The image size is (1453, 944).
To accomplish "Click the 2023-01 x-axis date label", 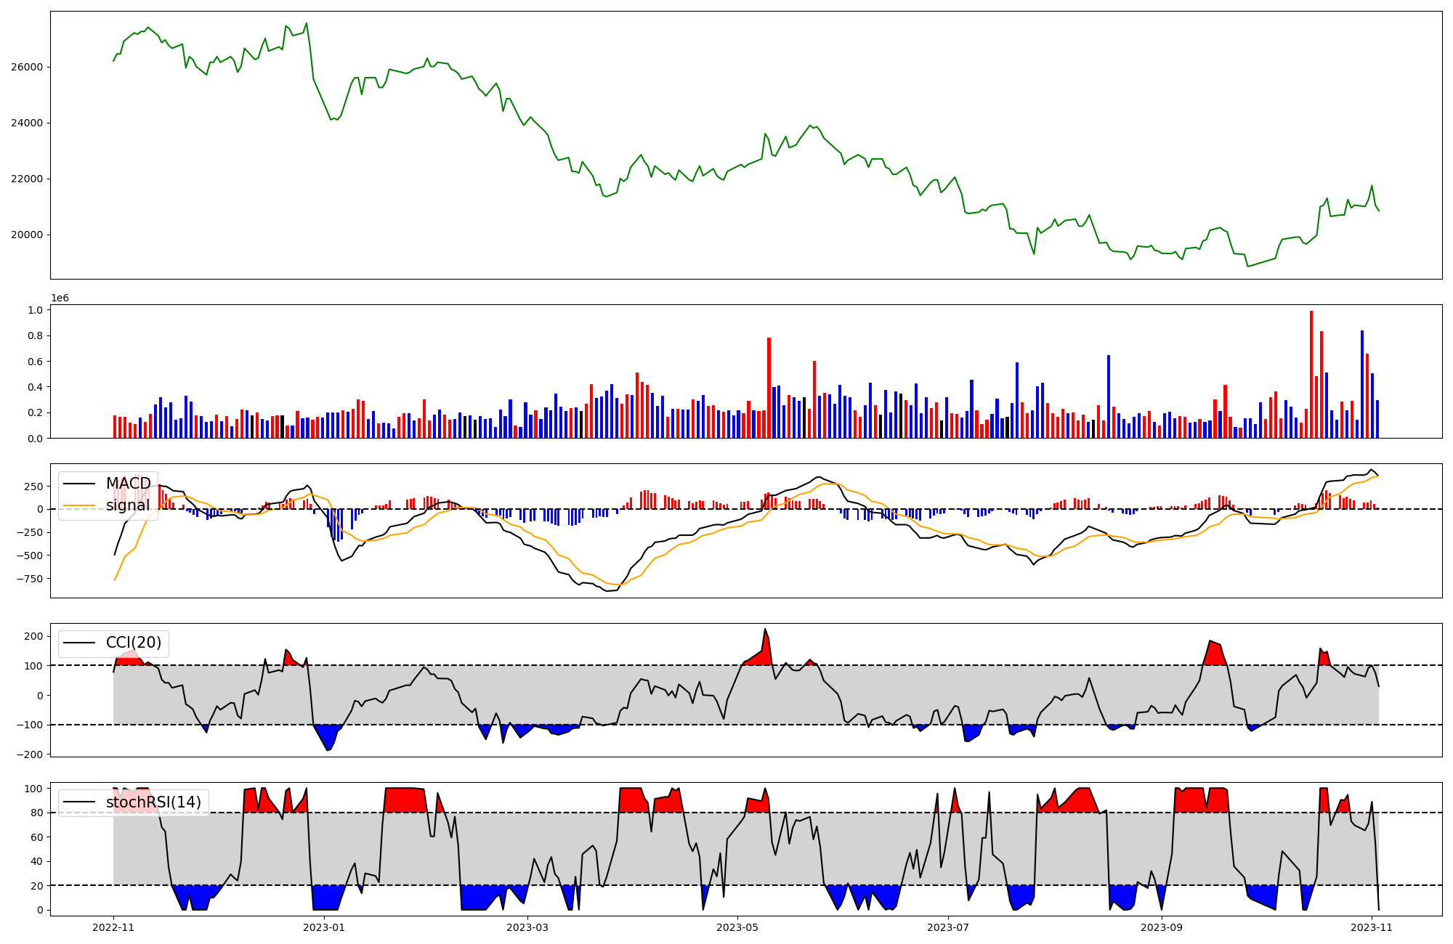I will point(324,927).
